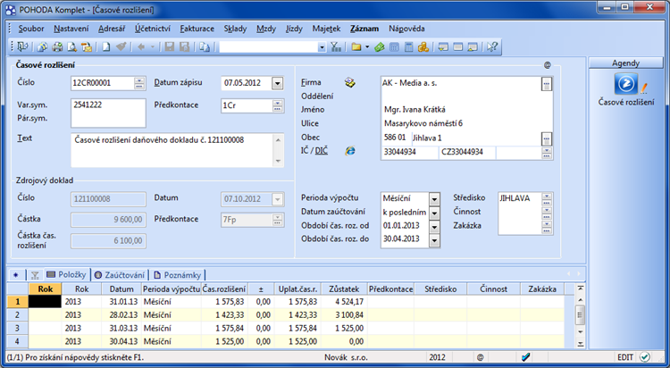Open the calculator toolbar icon

pyautogui.click(x=408, y=47)
